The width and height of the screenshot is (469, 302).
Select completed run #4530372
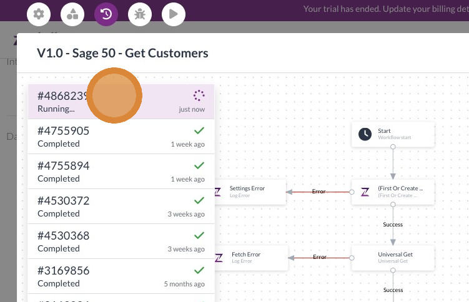(x=121, y=207)
